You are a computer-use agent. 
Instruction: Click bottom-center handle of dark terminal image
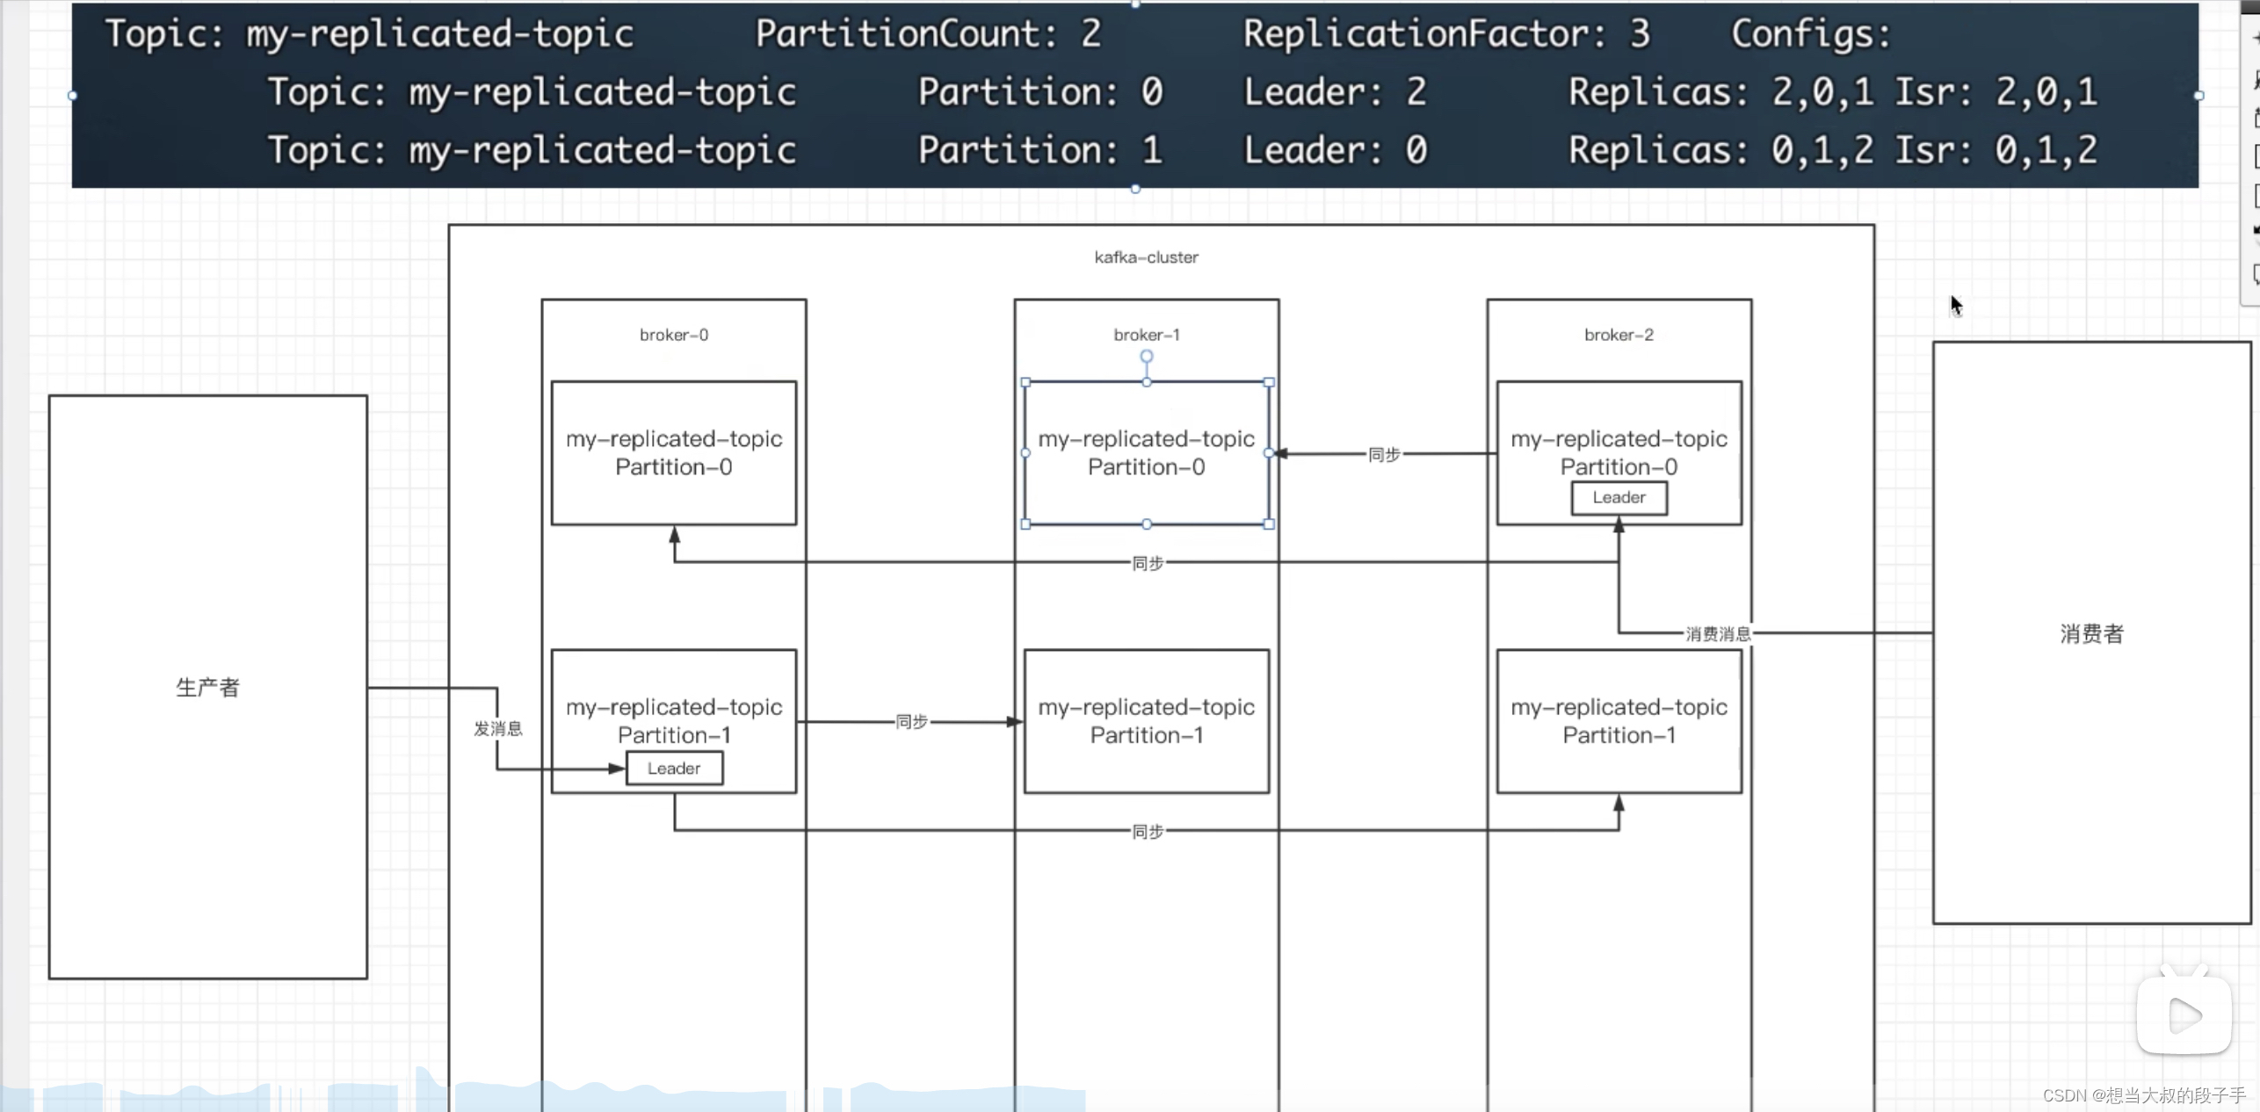(x=1135, y=189)
